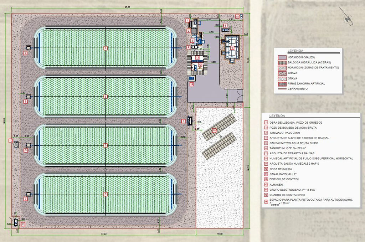Click marker 14 below the generator set drawing

(191, 84)
